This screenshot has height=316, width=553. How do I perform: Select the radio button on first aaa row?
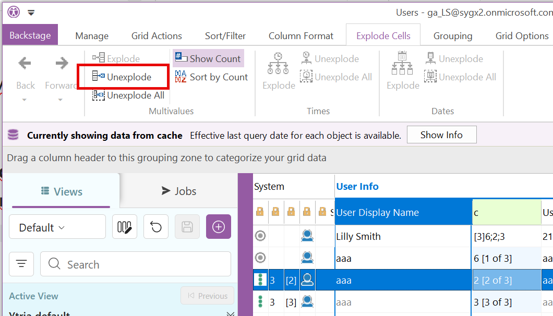click(260, 258)
